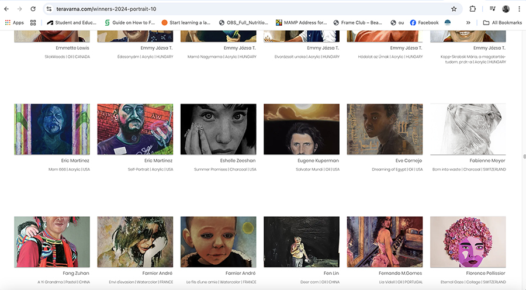The width and height of the screenshot is (526, 290).
Task: Open the MAMP Address for... bookmark
Action: pos(301,22)
